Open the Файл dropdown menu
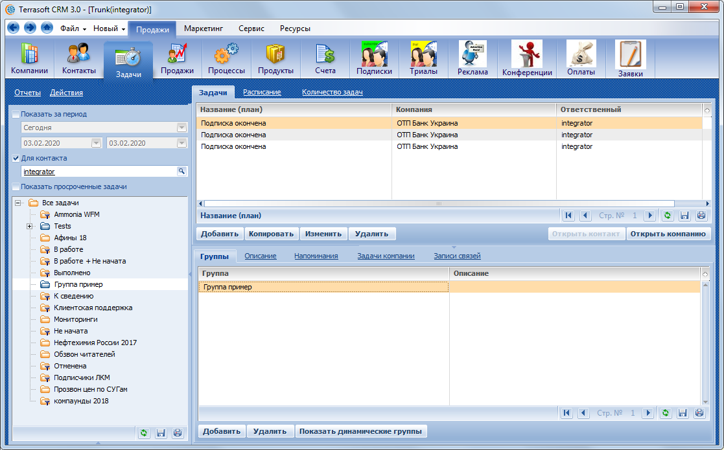This screenshot has width=724, height=450. pyautogui.click(x=73, y=28)
